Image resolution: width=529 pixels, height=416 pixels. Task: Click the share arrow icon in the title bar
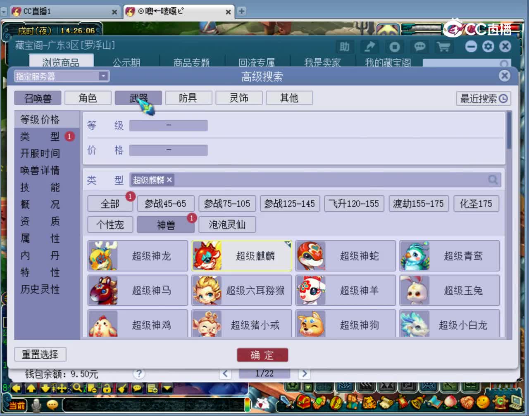tap(369, 47)
